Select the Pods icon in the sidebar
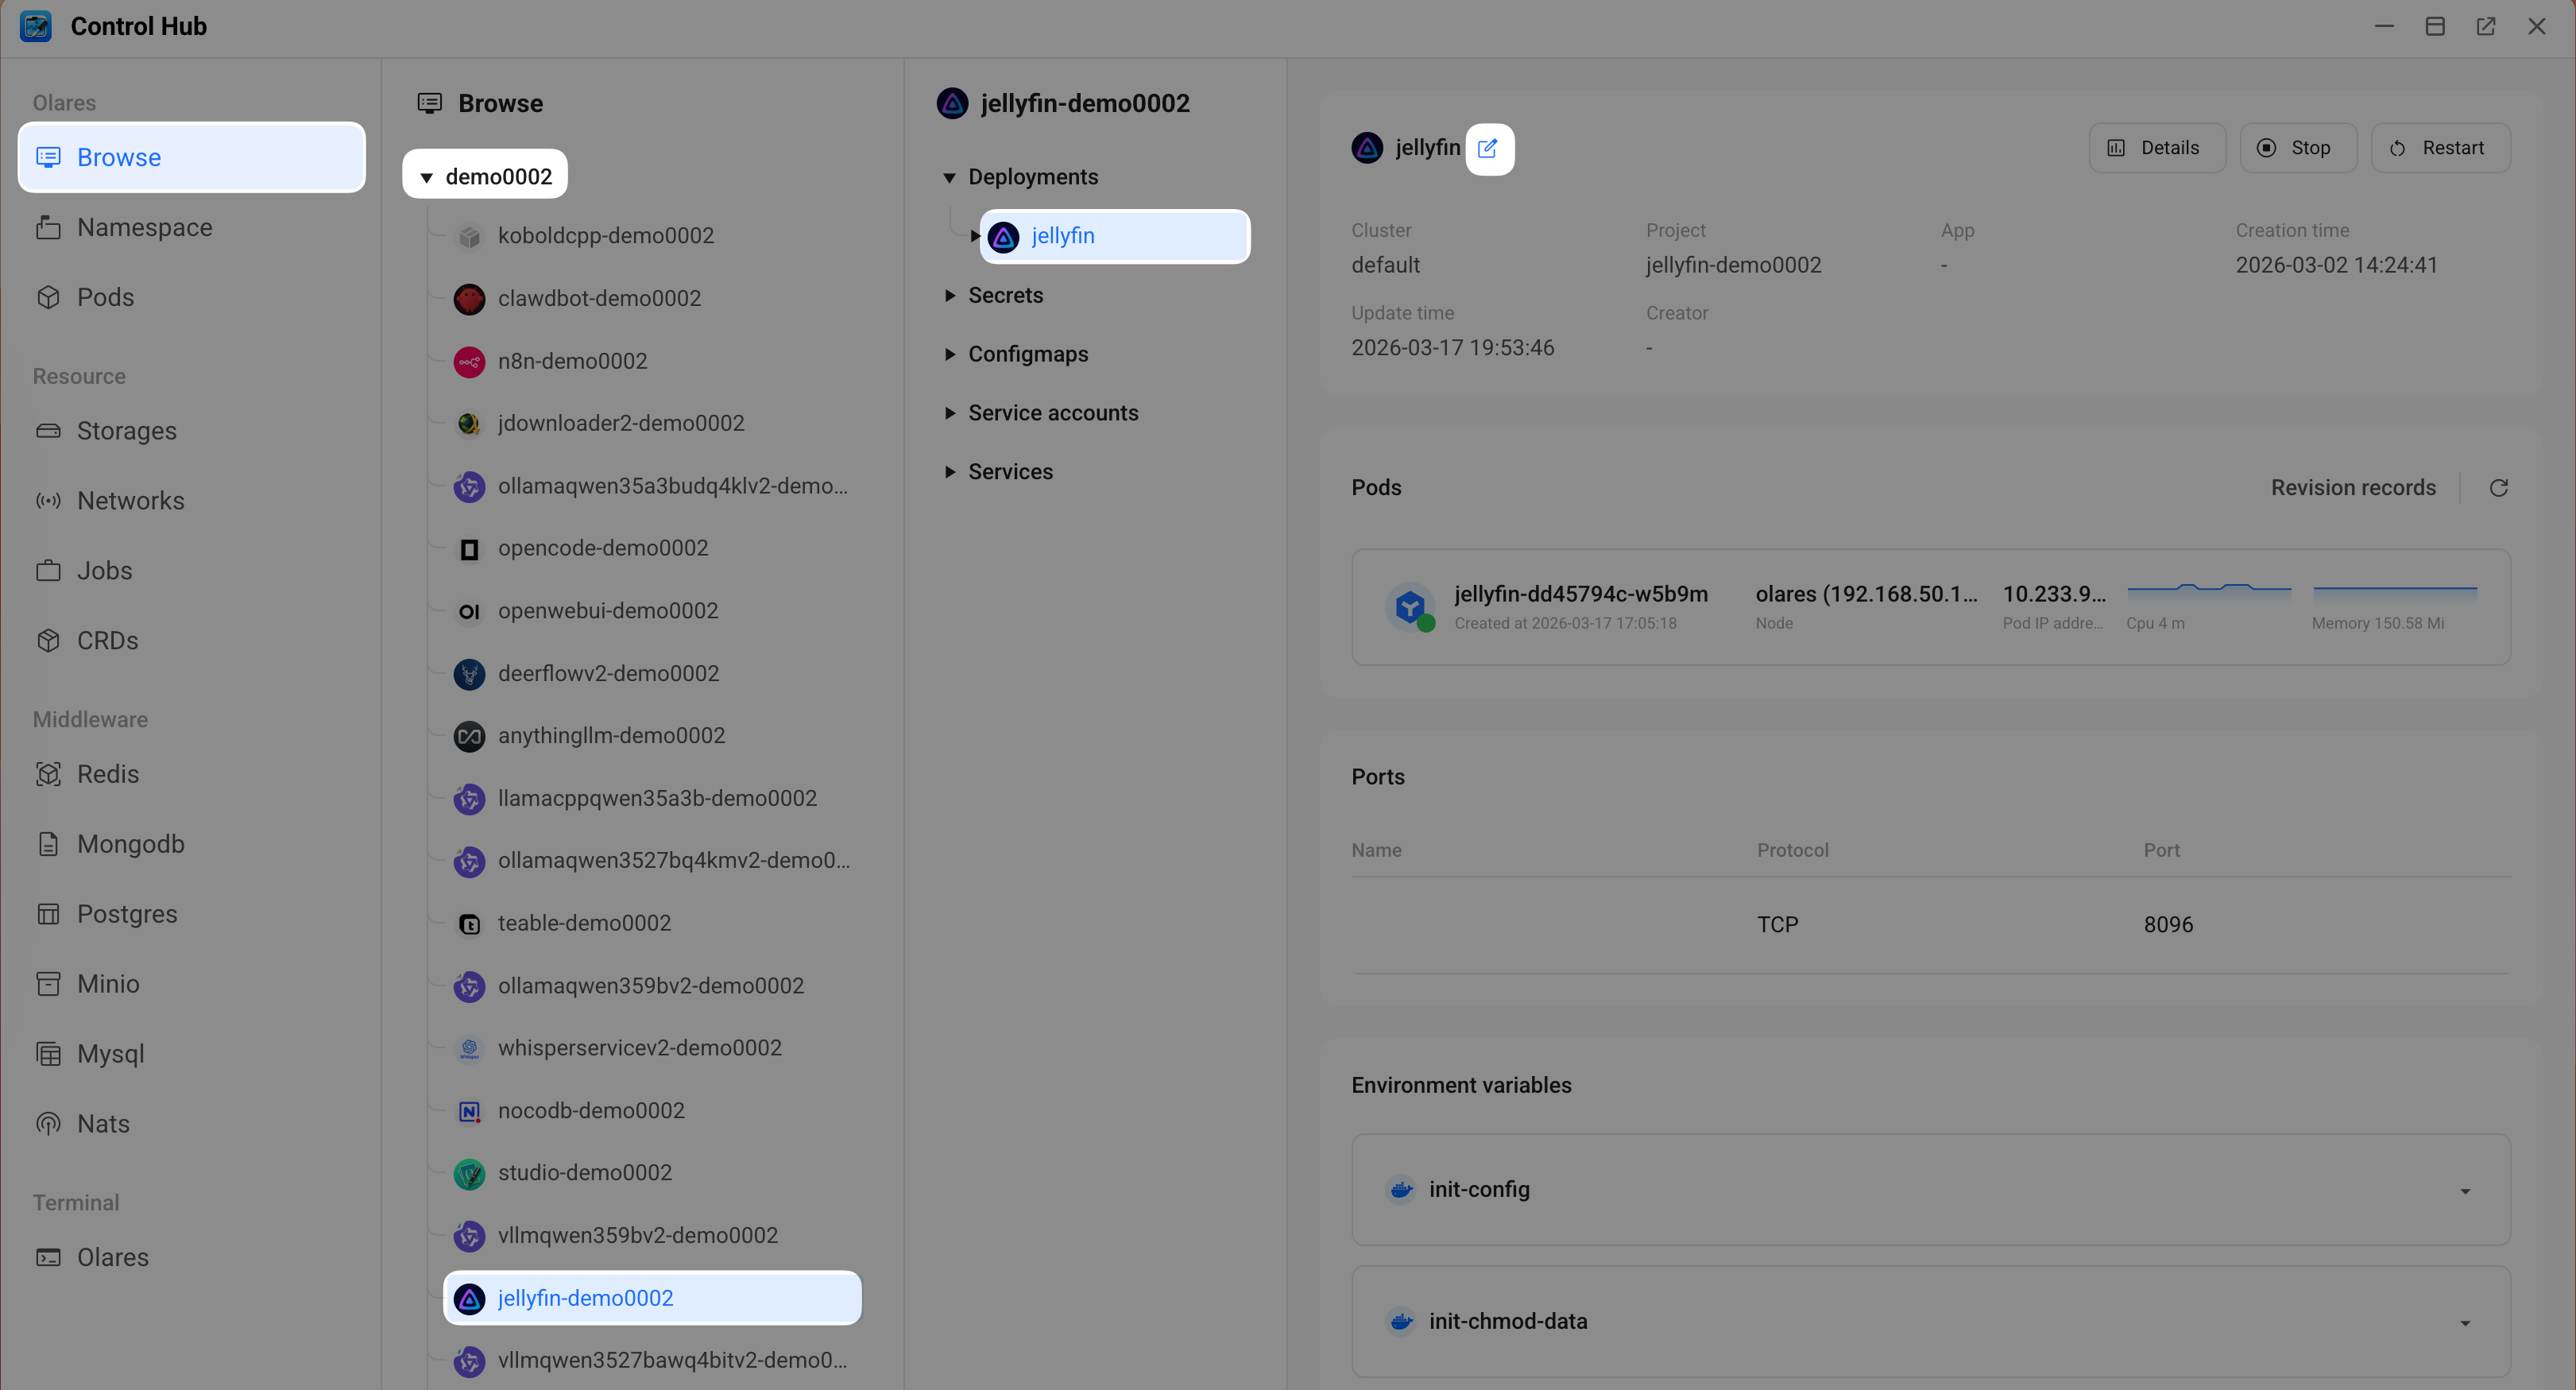 [49, 296]
